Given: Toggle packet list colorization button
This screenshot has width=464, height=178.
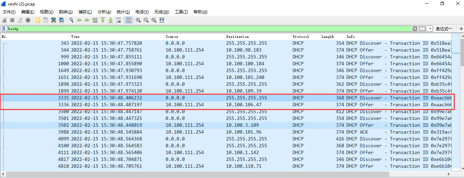Looking at the screenshot, I should pos(129,20).
